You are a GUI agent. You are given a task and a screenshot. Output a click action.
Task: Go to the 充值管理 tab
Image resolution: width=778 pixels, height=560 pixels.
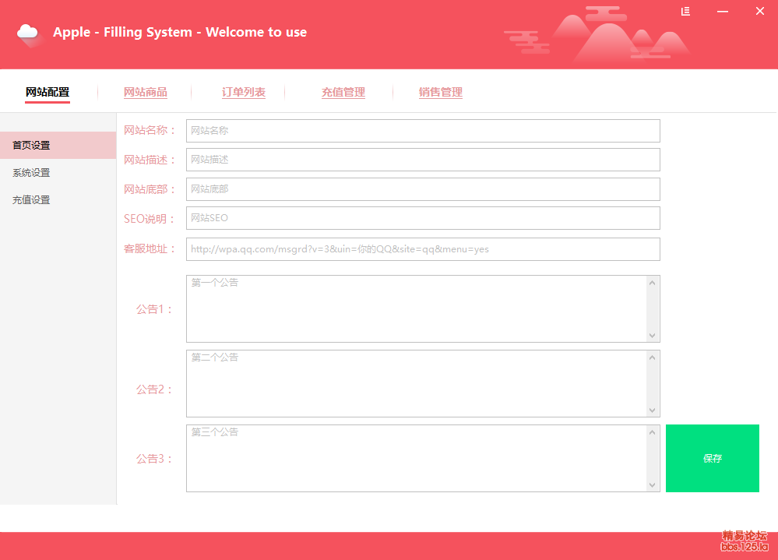click(343, 92)
